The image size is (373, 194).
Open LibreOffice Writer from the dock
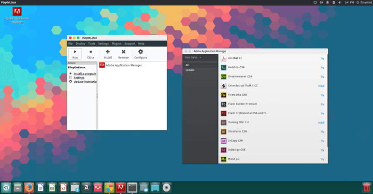coord(40,188)
